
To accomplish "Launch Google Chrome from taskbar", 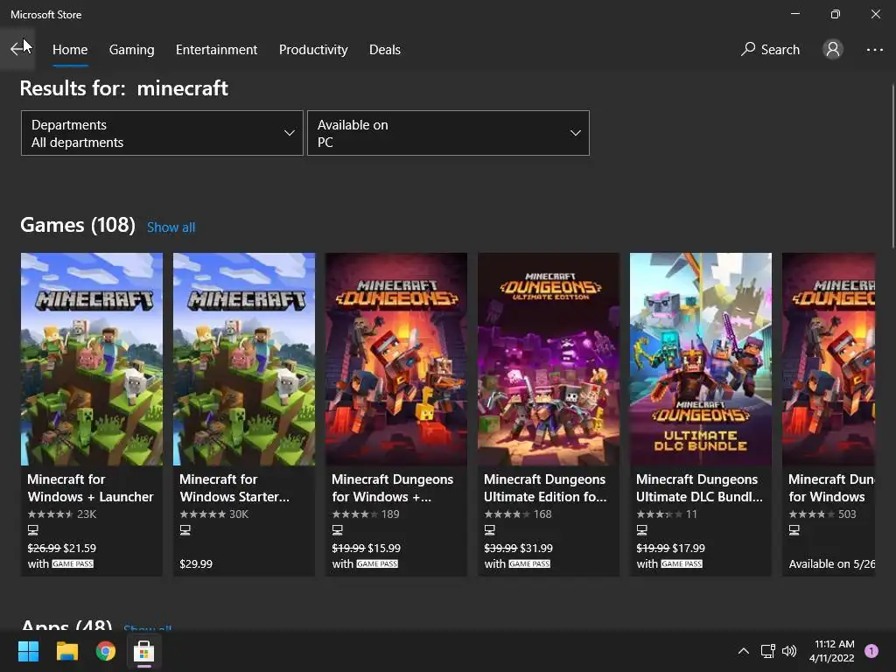I will tap(105, 651).
